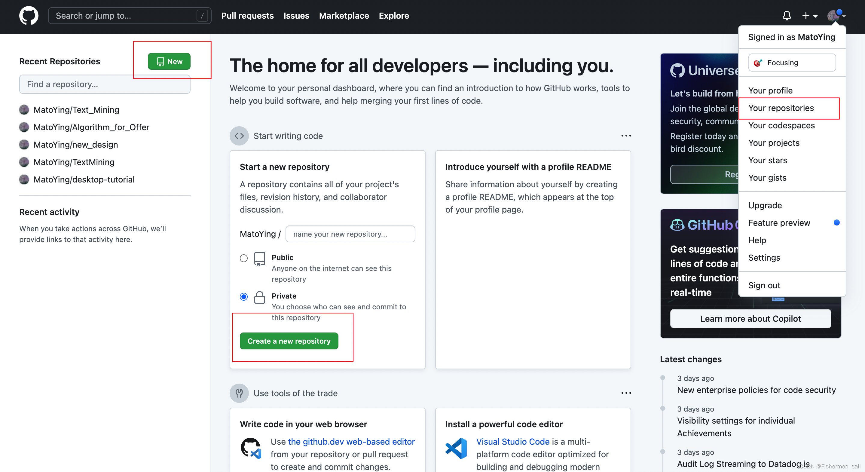Click the wrench Use tools of the trade icon
Viewport: 865px width, 472px height.
coord(239,394)
